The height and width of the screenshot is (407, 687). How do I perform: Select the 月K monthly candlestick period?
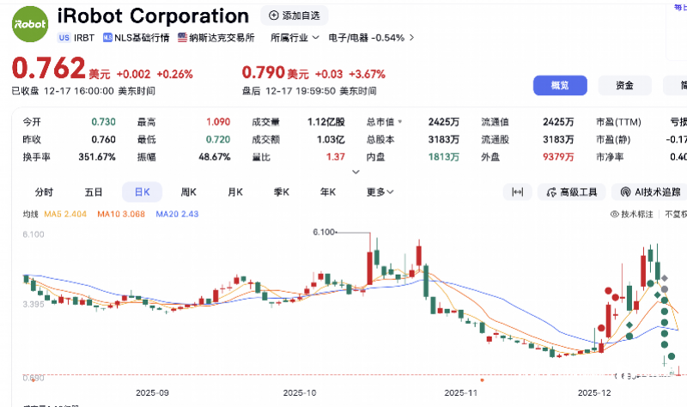(x=234, y=192)
